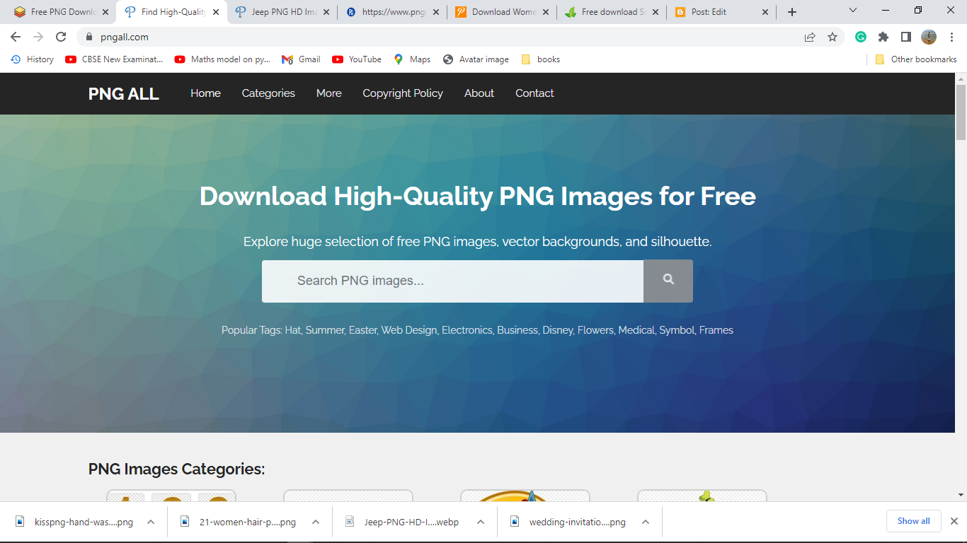Viewport: 967px width, 543px height.
Task: Click the magnifier search button on the page
Action: point(668,281)
